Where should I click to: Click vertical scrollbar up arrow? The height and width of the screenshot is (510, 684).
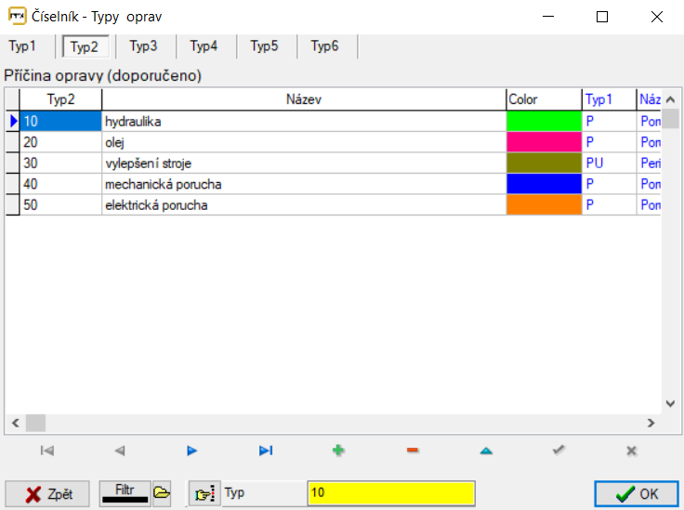tap(670, 99)
